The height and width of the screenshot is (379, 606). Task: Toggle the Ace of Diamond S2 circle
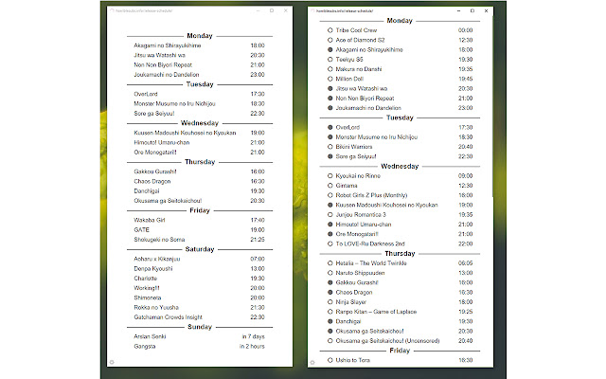[x=330, y=40]
